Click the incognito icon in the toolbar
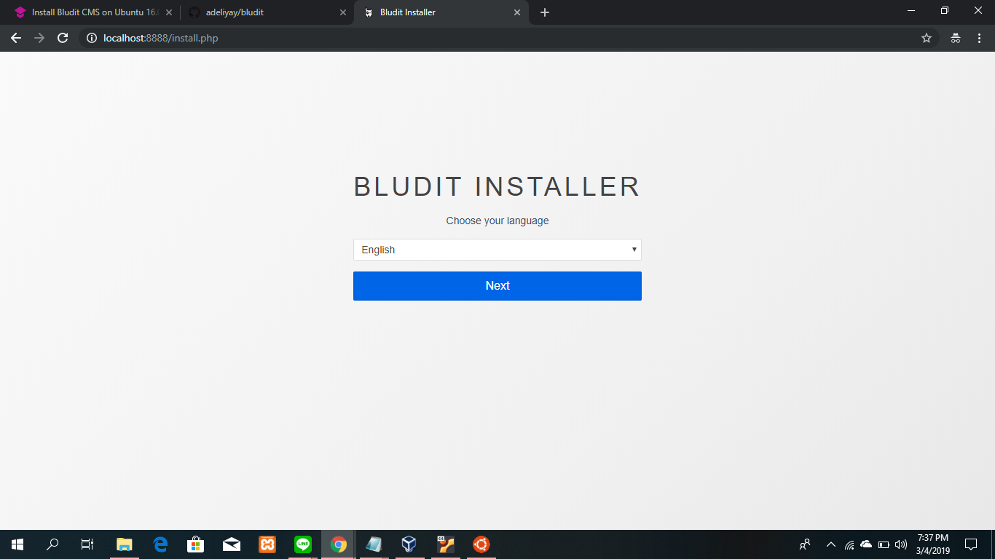This screenshot has height=559, width=995. [x=956, y=38]
